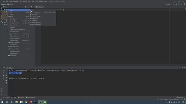Click the PyCharm icon in the taskbar
The image size is (186, 104).
[x=40, y=102]
